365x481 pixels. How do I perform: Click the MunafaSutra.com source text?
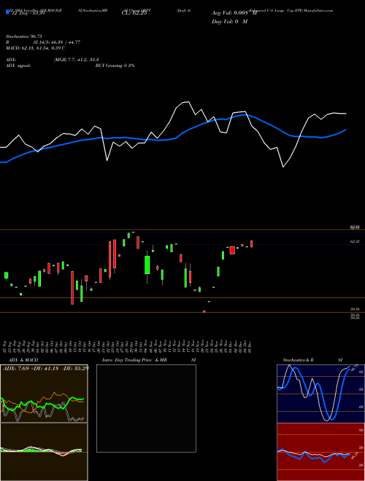click(318, 10)
